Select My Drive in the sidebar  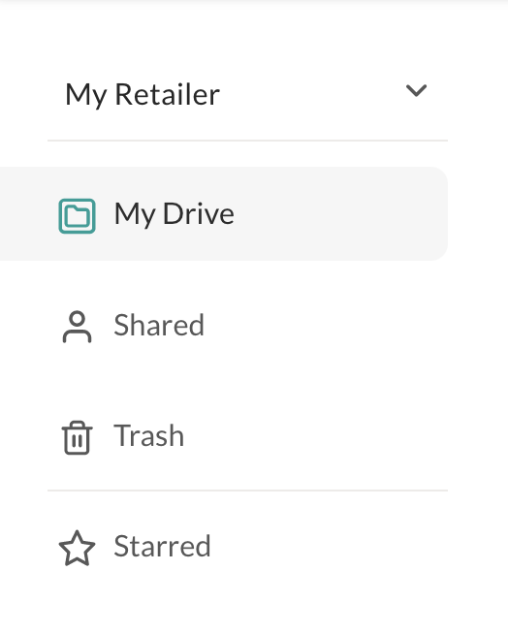[224, 213]
